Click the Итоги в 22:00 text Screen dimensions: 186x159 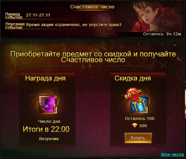(46, 129)
